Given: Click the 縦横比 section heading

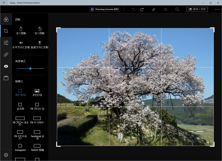Looking at the screenshot, I should (x=19, y=81).
